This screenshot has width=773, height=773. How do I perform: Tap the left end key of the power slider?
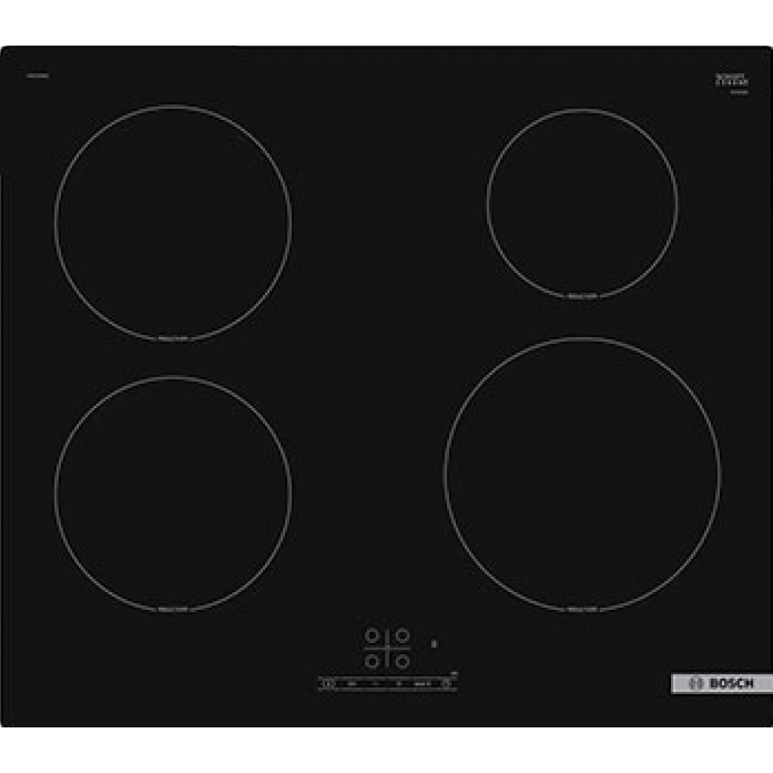click(x=329, y=684)
